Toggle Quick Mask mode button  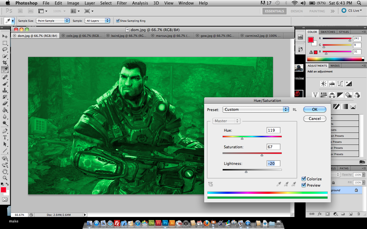(5, 199)
